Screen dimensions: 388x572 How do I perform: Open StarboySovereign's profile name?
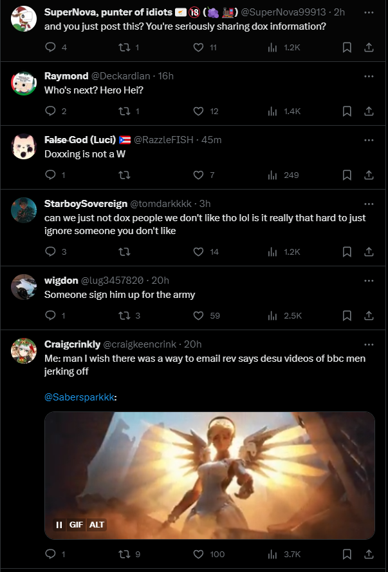point(85,204)
